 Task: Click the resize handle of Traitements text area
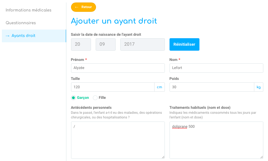coord(261,157)
